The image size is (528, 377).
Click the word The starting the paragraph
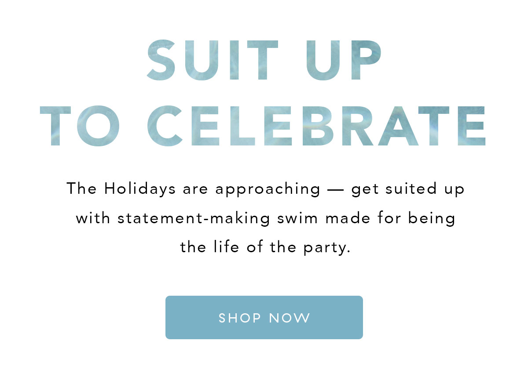81,190
